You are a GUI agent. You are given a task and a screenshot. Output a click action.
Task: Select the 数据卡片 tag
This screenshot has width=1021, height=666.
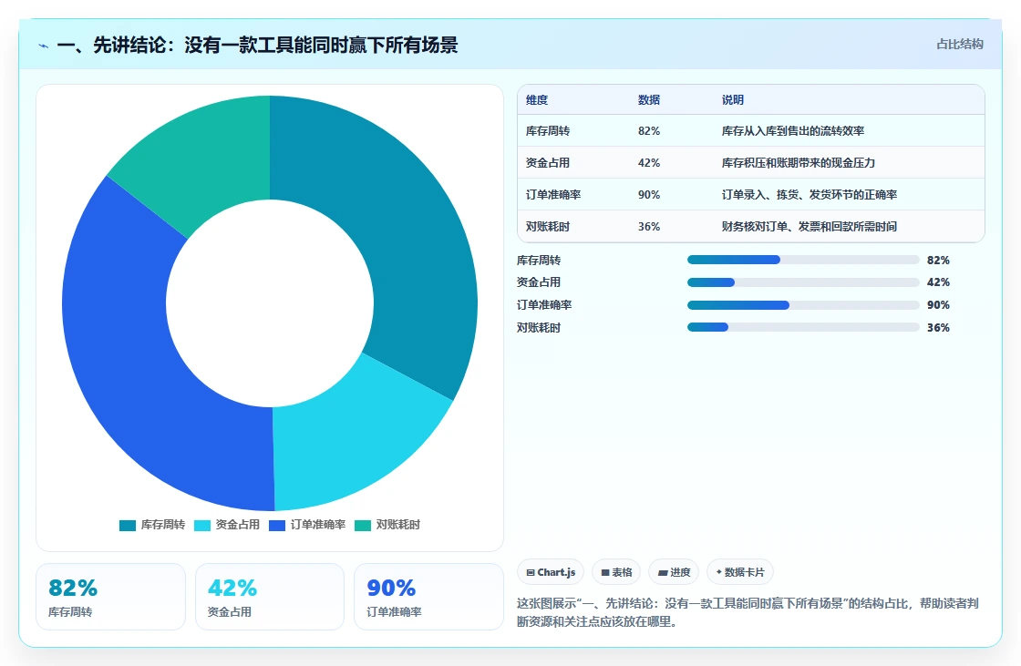[x=740, y=572]
